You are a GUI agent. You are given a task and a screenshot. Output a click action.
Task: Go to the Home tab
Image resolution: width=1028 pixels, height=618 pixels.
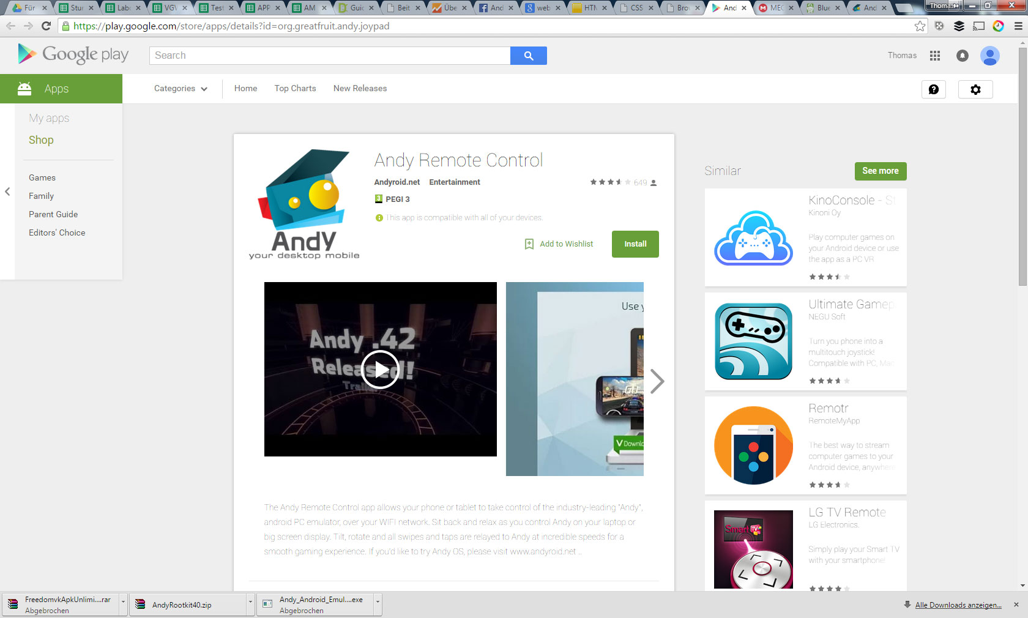pyautogui.click(x=245, y=89)
